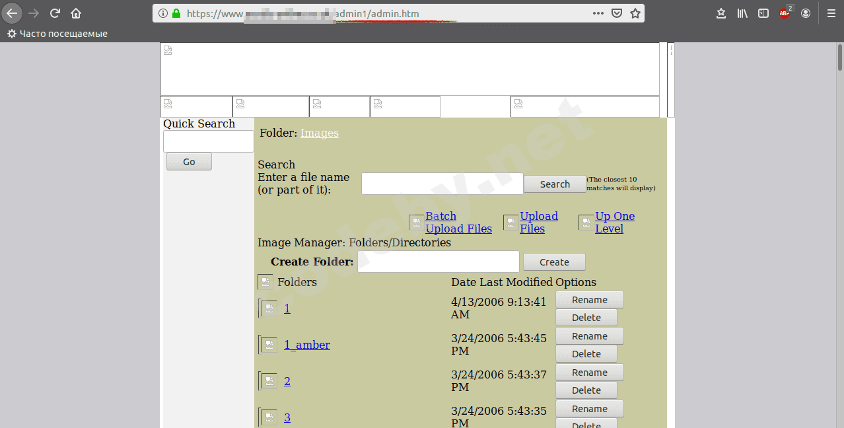Open folder 1 link
This screenshot has width=844, height=428.
pos(287,308)
